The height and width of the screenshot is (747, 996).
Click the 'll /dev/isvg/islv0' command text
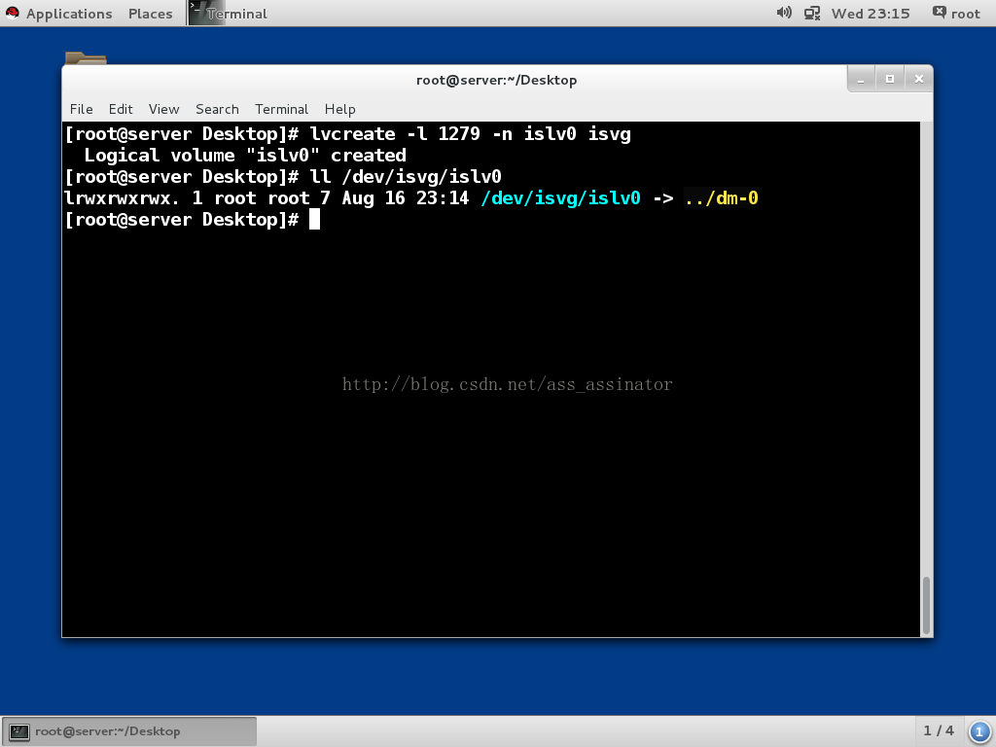(x=406, y=177)
